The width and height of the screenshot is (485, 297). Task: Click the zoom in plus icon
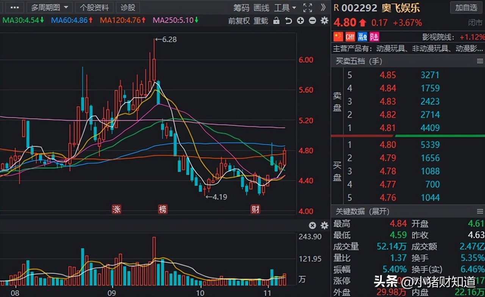click(x=300, y=21)
